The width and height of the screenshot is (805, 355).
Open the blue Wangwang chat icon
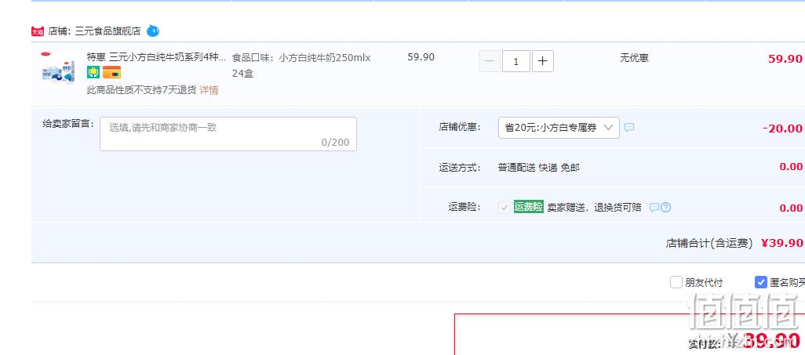coord(152,31)
